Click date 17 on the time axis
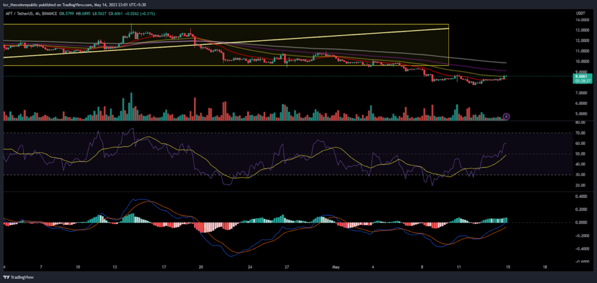This screenshot has height=283, width=597. (x=164, y=267)
